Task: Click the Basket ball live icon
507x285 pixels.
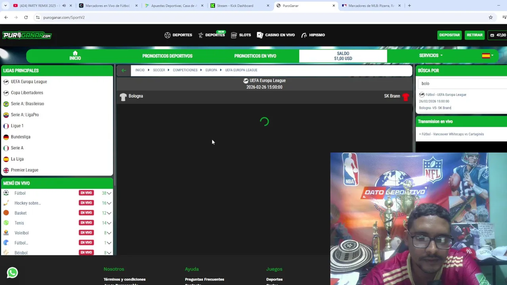Action: click(x=6, y=213)
